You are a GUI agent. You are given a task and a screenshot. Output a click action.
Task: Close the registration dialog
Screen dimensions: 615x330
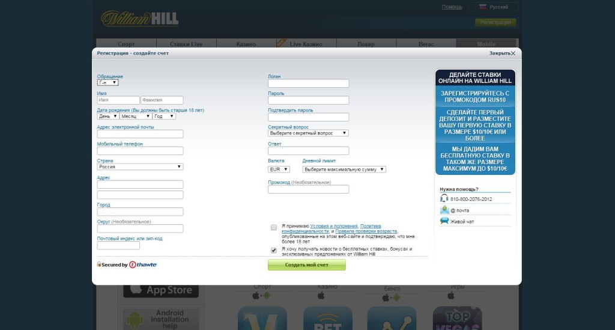coord(503,53)
